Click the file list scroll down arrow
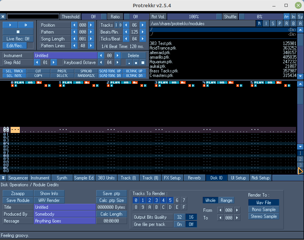The height and width of the screenshot is (240, 304). [x=300, y=76]
